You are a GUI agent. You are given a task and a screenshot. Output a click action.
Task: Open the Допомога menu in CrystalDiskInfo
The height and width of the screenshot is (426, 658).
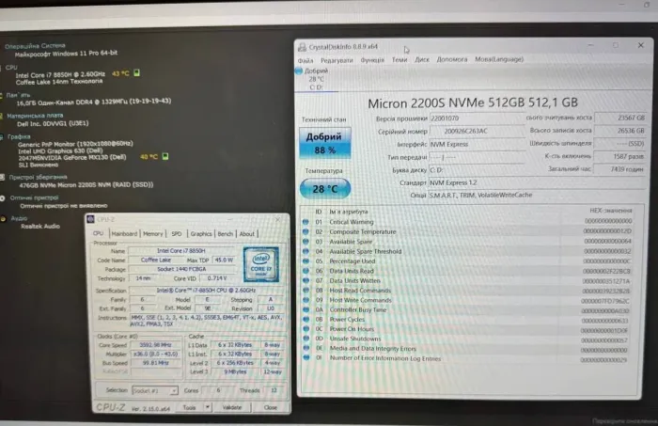coord(452,59)
